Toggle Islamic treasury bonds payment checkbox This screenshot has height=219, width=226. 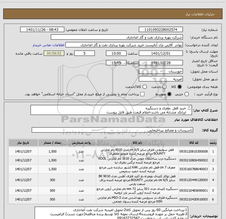coord(142,94)
